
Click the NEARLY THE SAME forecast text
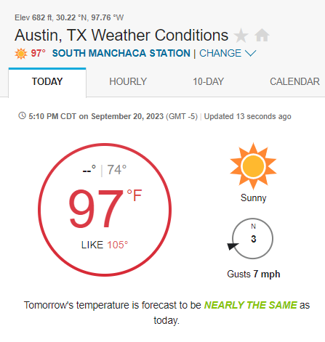[x=251, y=305]
